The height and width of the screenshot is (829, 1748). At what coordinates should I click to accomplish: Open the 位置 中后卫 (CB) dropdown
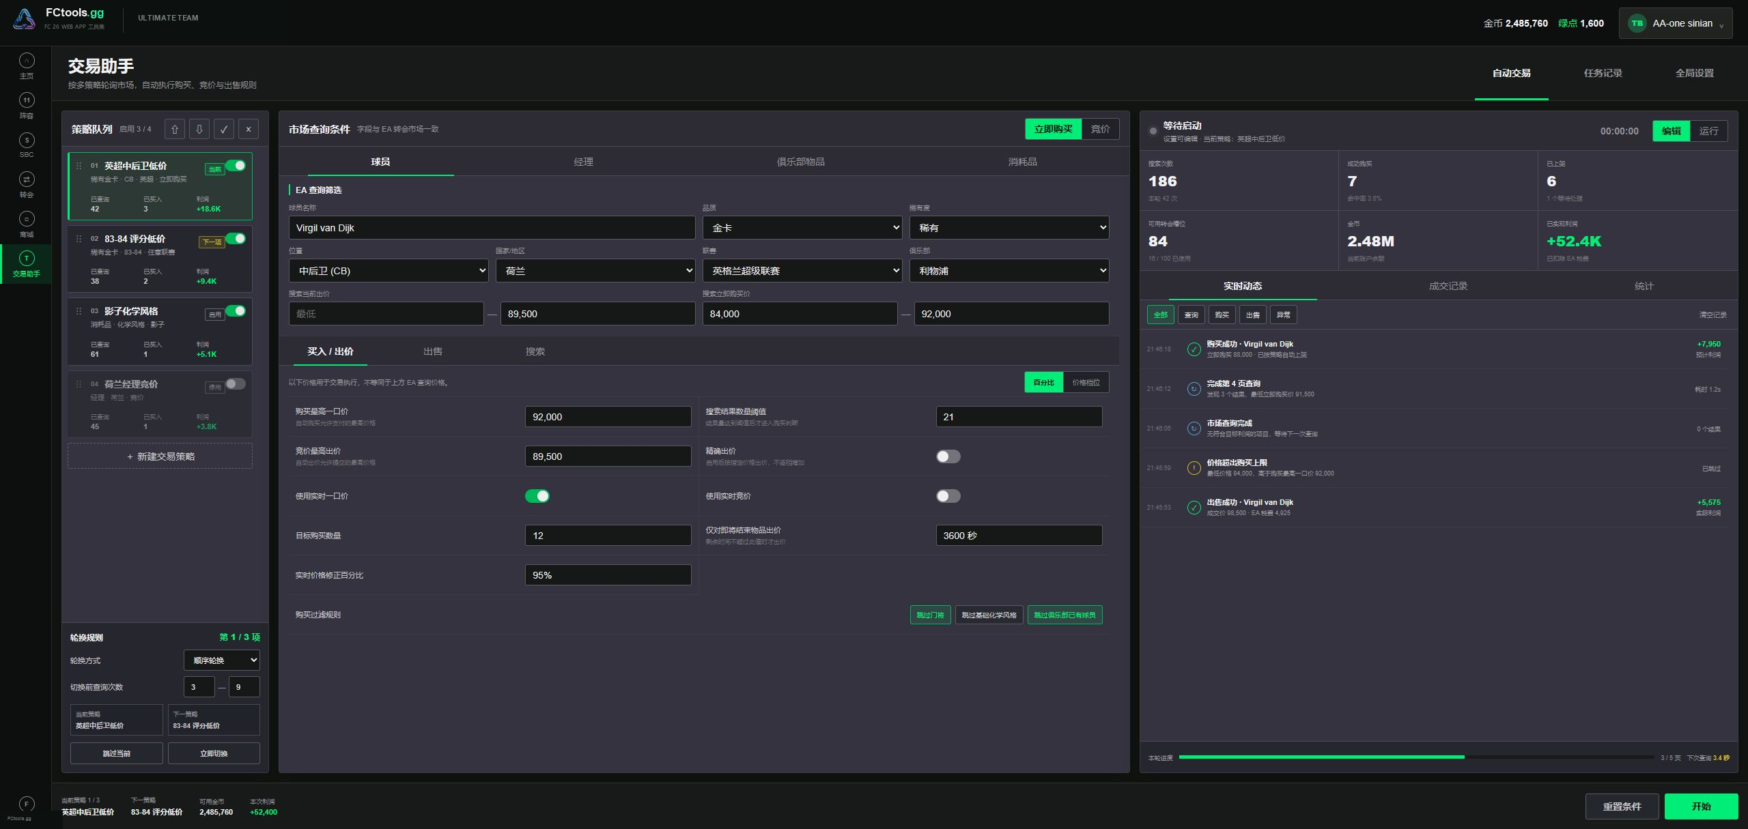[x=389, y=271]
